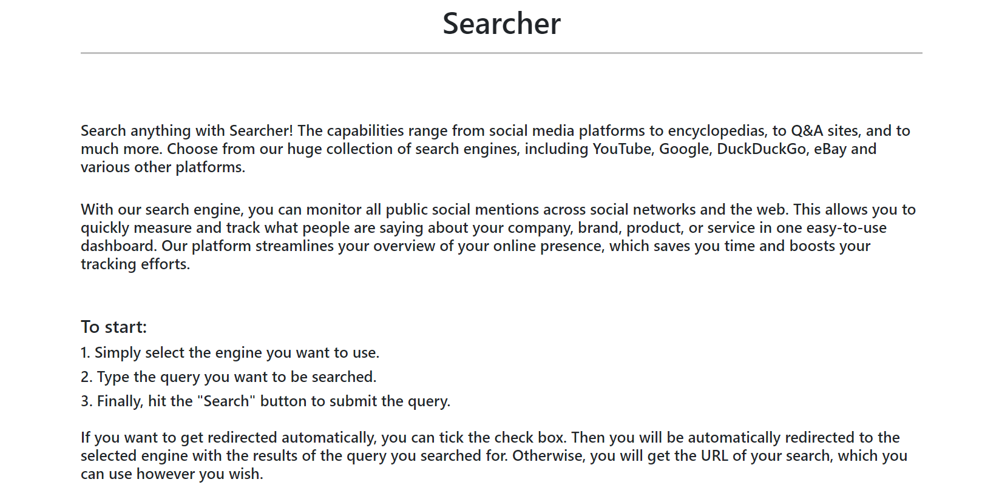The width and height of the screenshot is (982, 499).
Task: Click the 'To start:' subheading
Action: (114, 327)
